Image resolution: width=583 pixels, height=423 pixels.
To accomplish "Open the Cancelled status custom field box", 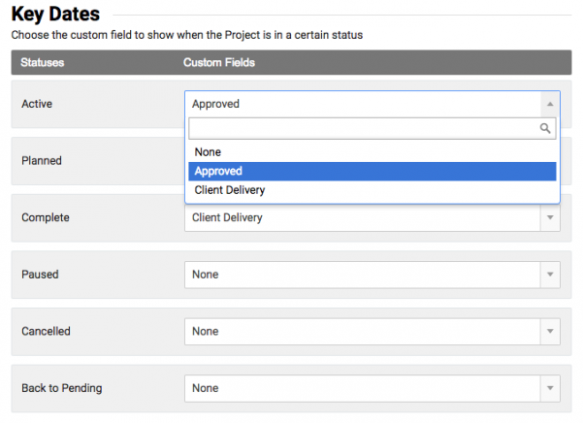I will click(x=361, y=332).
